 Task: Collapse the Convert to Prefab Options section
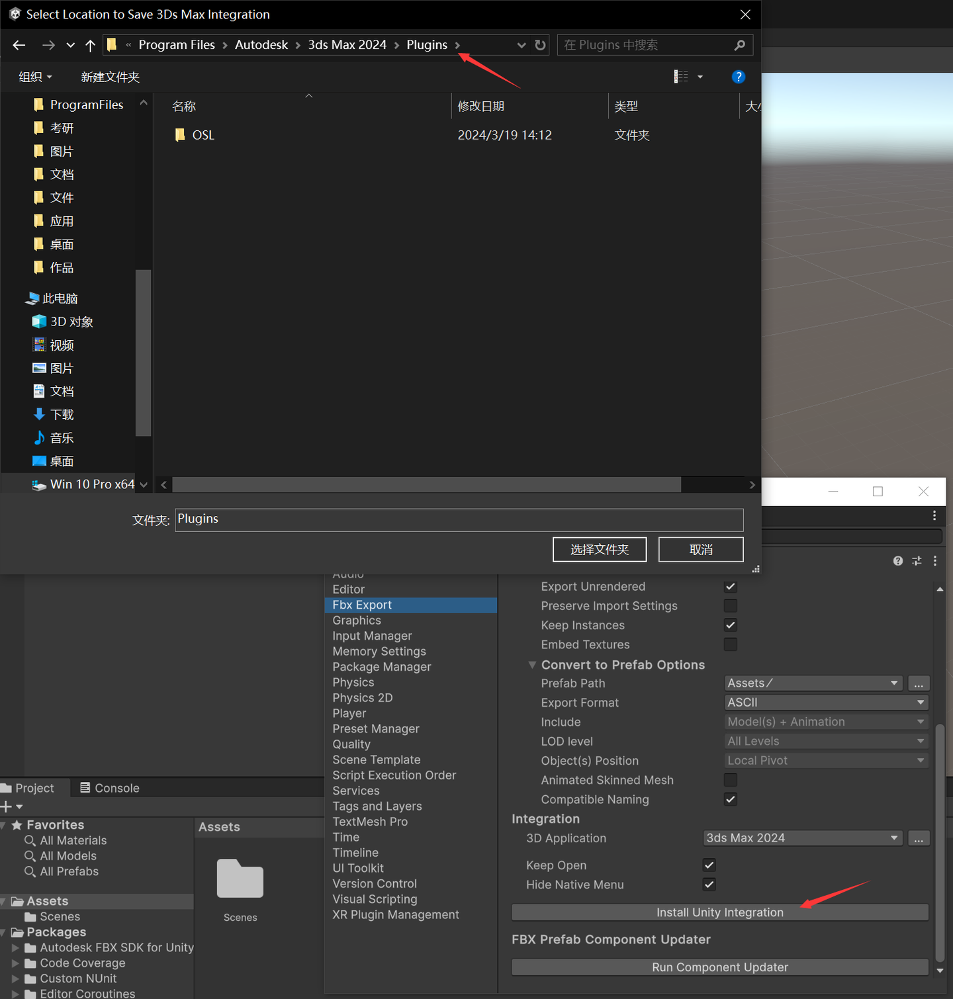click(532, 665)
